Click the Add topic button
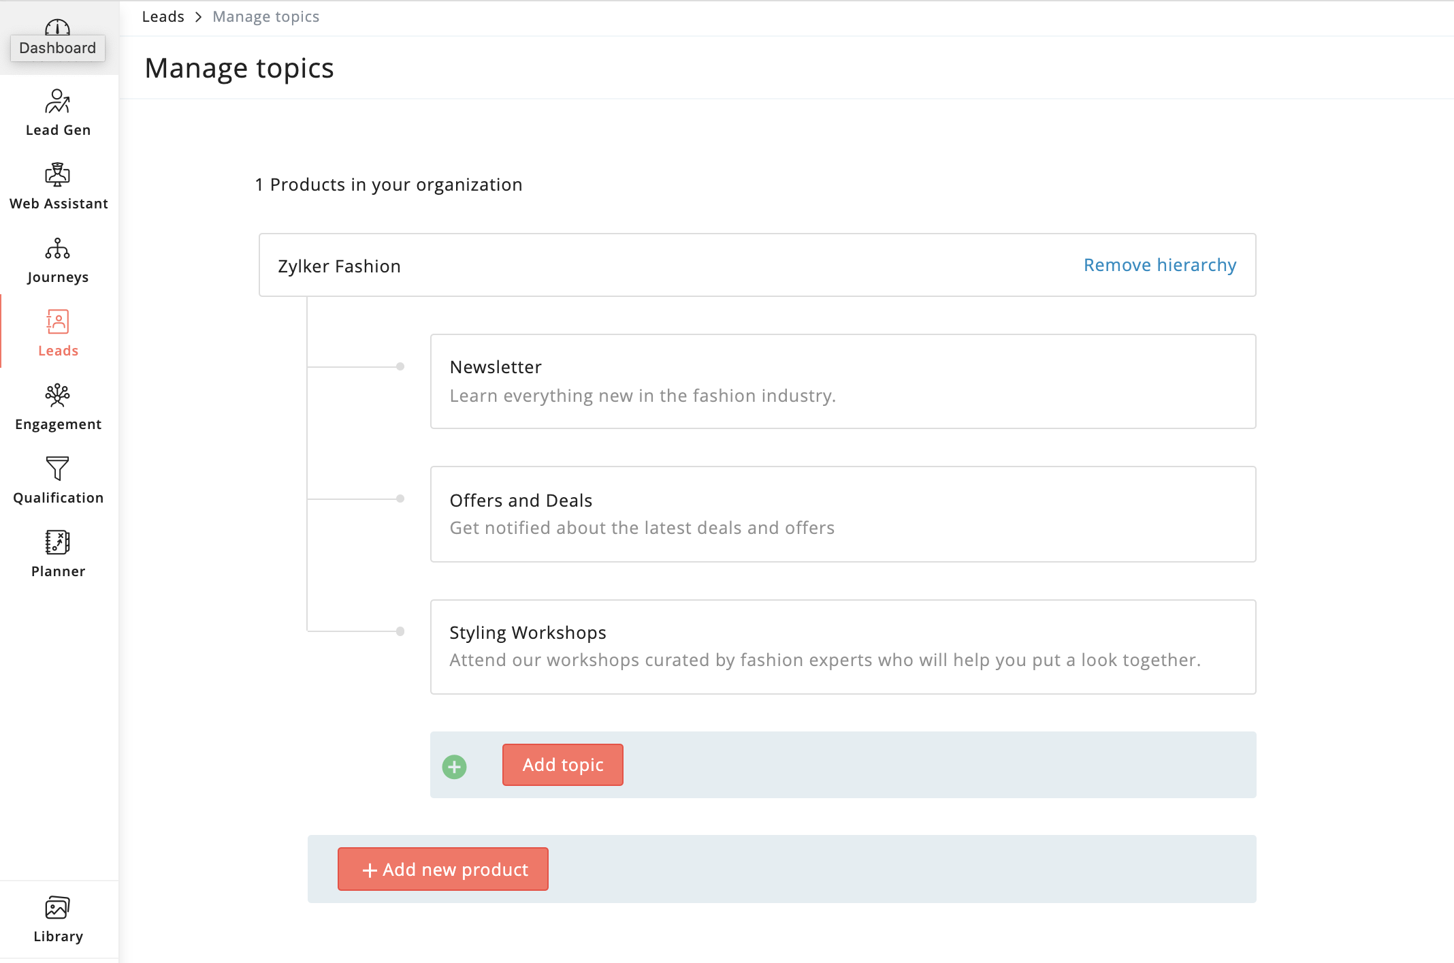 [562, 765]
